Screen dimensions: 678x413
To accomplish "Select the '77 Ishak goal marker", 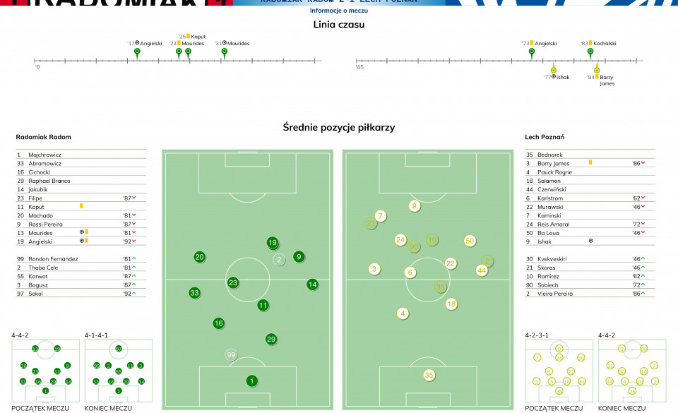I will [x=553, y=68].
